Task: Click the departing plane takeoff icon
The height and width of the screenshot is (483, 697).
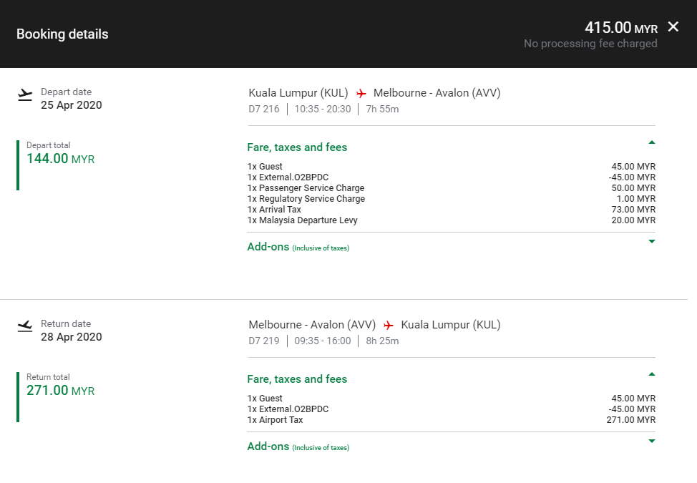Action: pos(25,94)
